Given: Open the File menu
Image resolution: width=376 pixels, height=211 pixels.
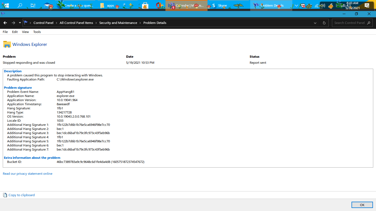Looking at the screenshot, I should 5,32.
